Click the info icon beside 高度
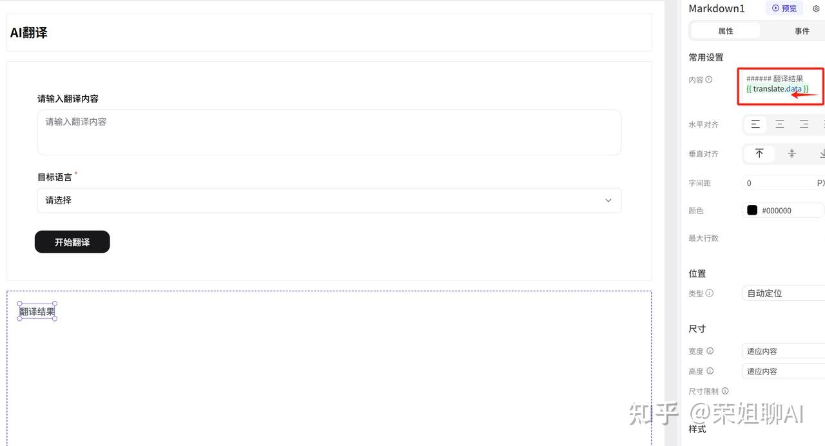 [x=710, y=371]
